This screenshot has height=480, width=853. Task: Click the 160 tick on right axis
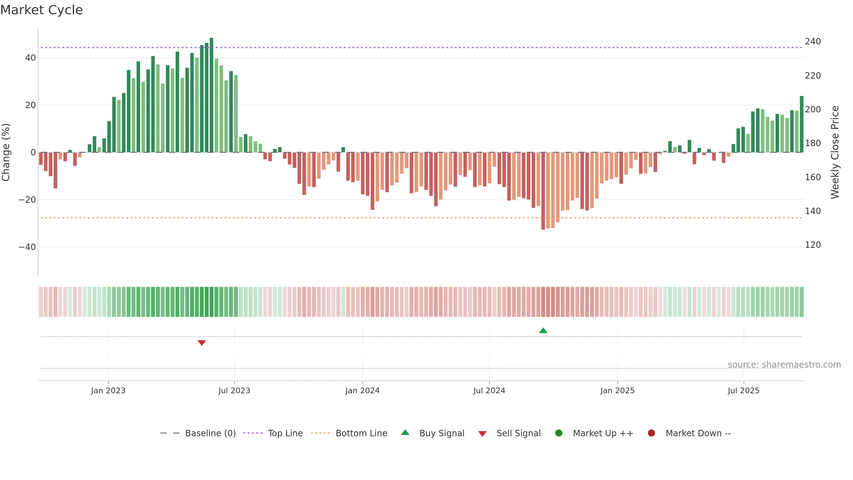(813, 177)
